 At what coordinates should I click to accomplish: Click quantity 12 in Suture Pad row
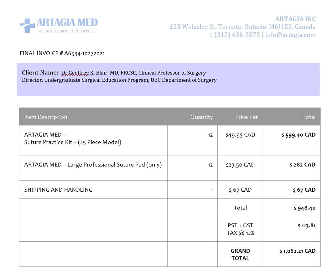pos(210,165)
